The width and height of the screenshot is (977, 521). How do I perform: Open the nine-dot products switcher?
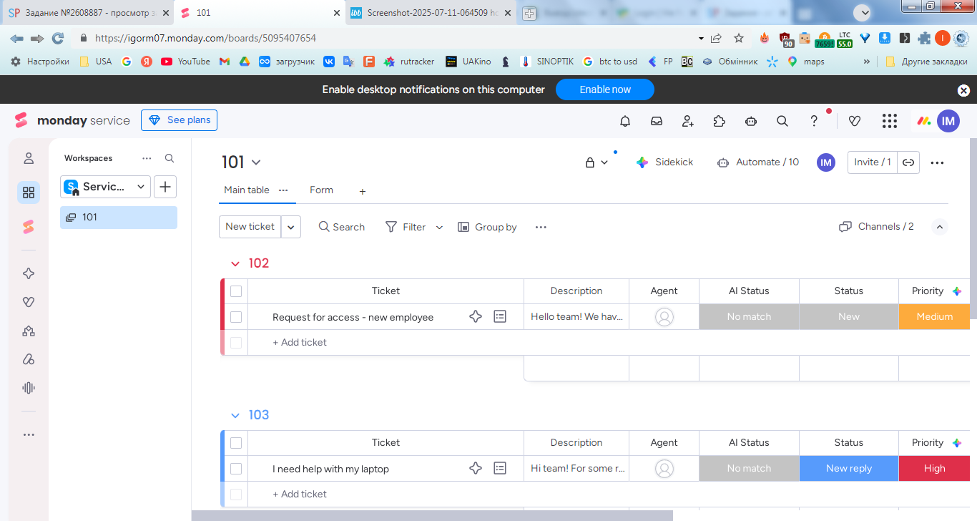point(890,121)
